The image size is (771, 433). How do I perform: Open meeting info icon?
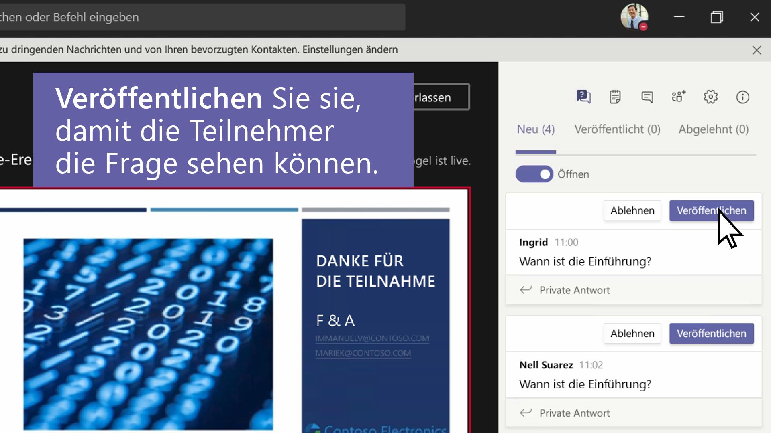tap(742, 97)
